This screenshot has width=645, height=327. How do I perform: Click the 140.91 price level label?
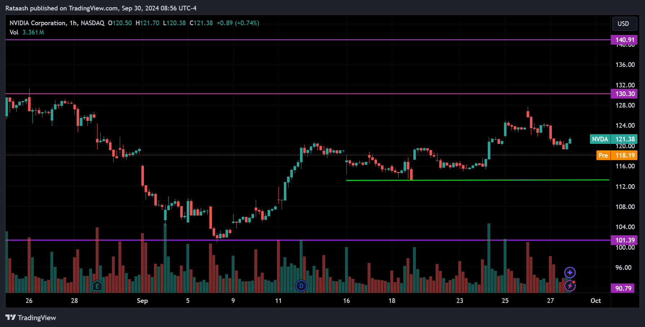click(x=624, y=40)
